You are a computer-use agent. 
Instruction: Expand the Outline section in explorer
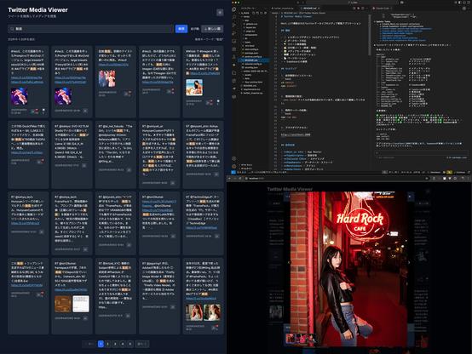click(x=246, y=165)
